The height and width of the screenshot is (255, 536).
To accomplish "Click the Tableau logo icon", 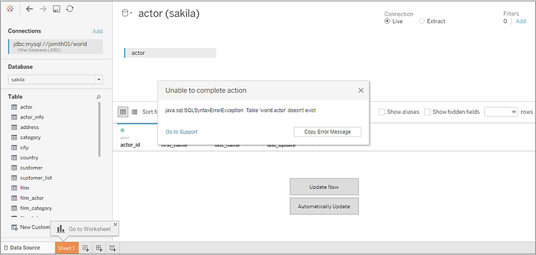I will pos(10,9).
